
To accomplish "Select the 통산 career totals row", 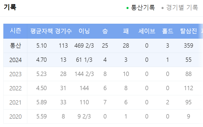I will pyautogui.click(x=103, y=46).
